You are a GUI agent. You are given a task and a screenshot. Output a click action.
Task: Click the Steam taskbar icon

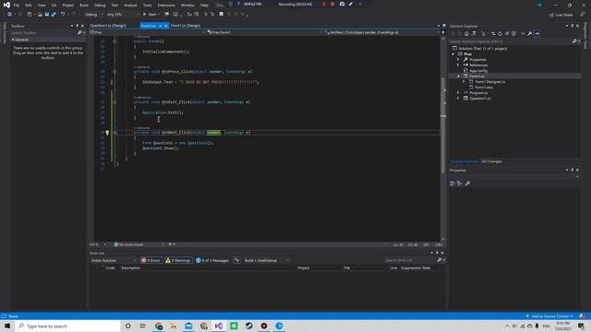(x=248, y=326)
